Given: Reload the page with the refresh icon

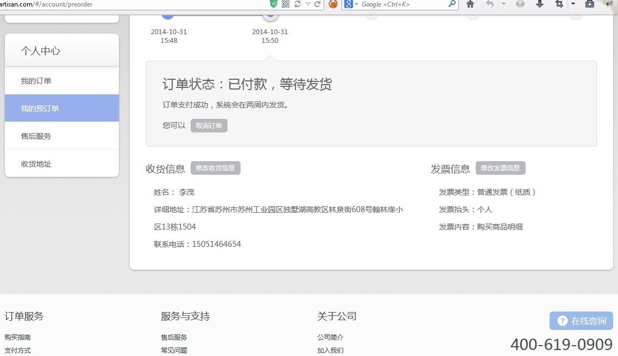Looking at the screenshot, I should (317, 4).
